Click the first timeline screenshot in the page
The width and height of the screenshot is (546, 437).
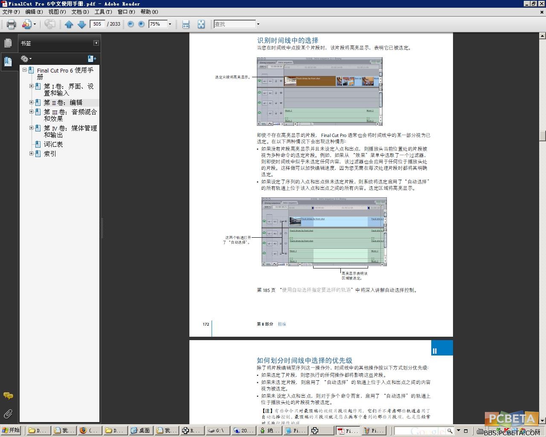click(319, 91)
